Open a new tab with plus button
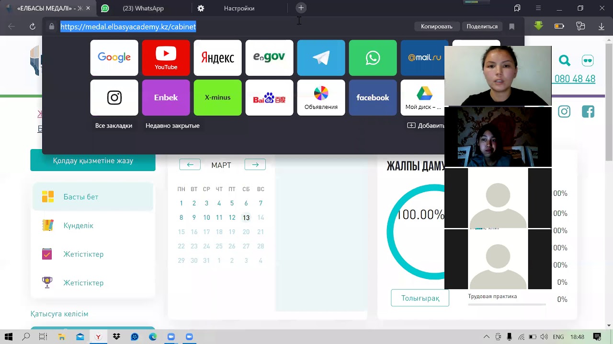The width and height of the screenshot is (613, 344). 301,8
